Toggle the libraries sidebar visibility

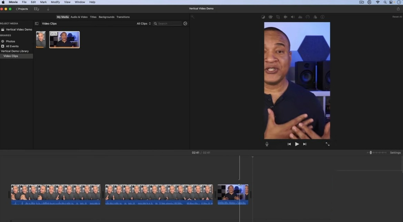pos(37,24)
